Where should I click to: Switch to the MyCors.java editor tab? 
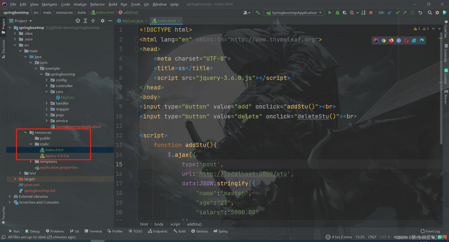pyautogui.click(x=132, y=21)
